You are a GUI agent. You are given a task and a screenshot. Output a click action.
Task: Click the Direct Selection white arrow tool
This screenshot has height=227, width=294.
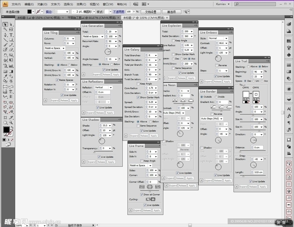[x=11, y=24]
